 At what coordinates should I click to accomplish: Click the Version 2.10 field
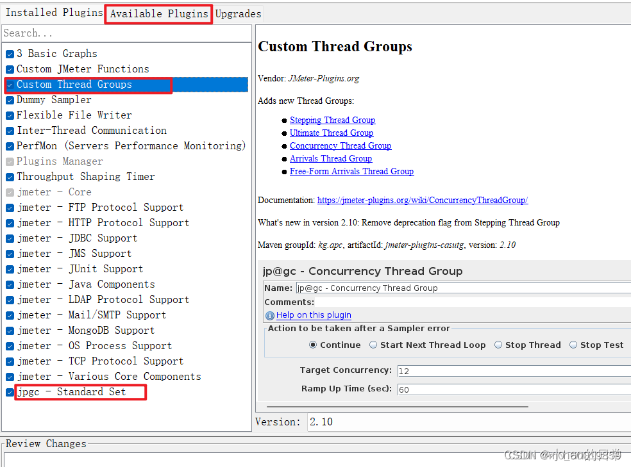coord(469,422)
